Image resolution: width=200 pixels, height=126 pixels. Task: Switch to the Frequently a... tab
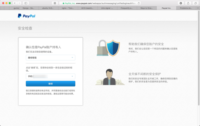coord(127,8)
